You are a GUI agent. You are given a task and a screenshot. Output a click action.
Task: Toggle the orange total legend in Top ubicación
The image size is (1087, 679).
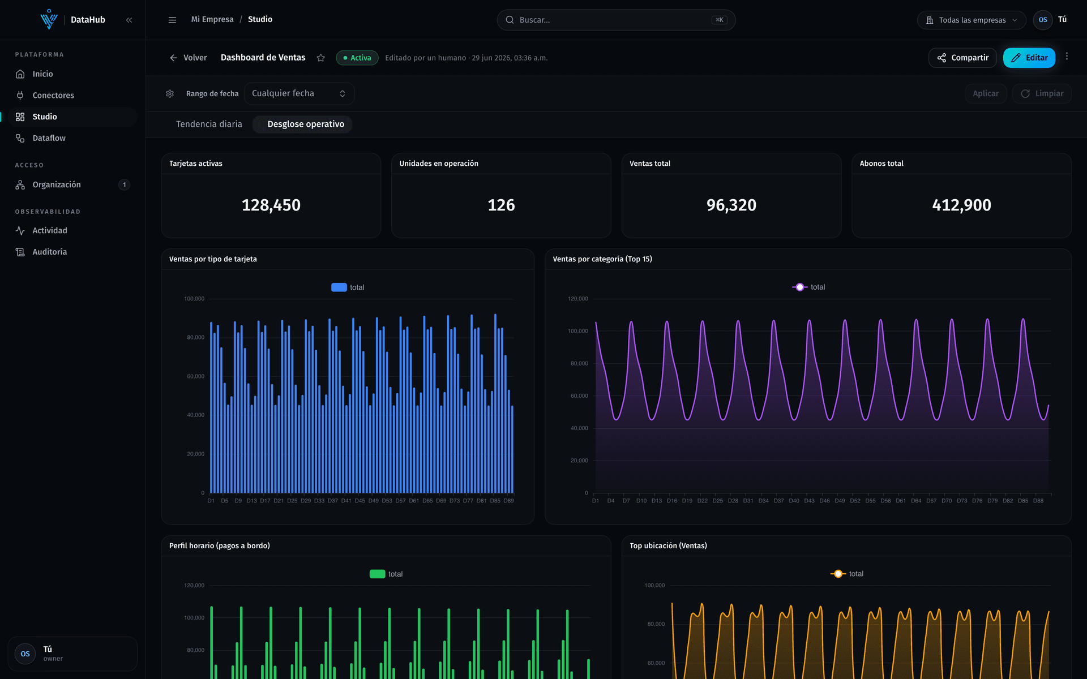point(847,574)
